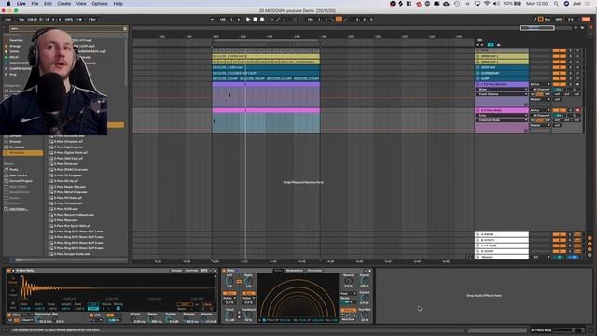Select User Library in the browser
Image resolution: width=597 pixels, height=336 pixels.
click(x=18, y=175)
